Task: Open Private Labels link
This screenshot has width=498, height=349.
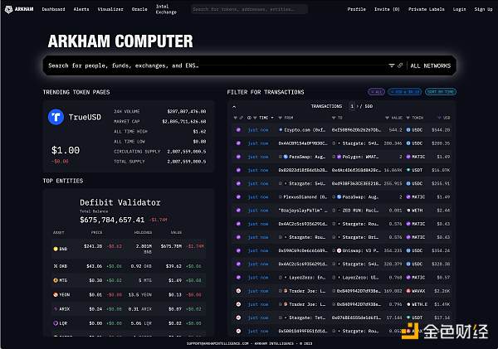Action: click(427, 9)
